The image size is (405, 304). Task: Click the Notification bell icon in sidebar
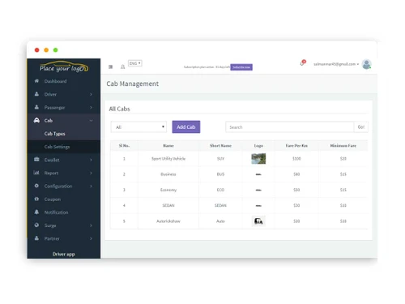tap(36, 212)
